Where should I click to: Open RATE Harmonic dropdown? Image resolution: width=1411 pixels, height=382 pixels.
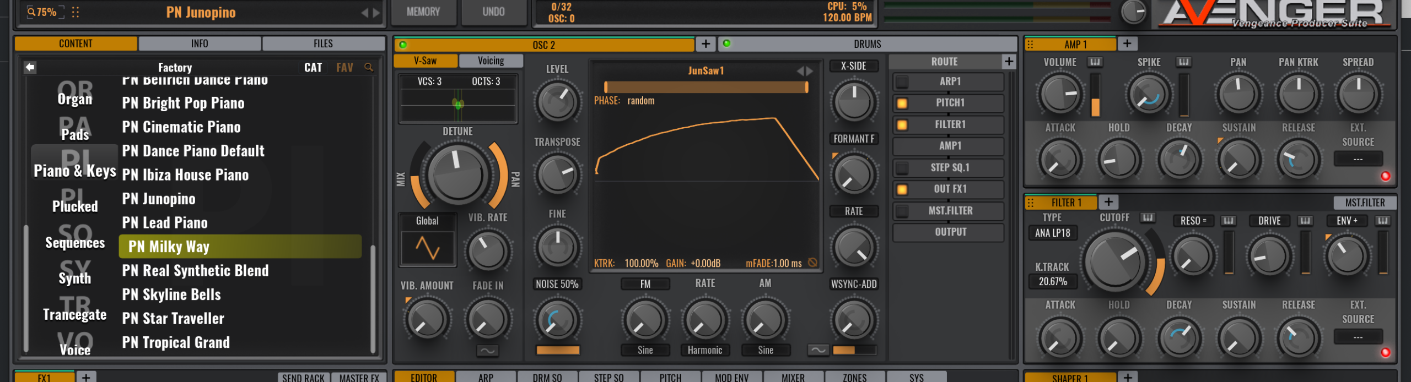705,350
